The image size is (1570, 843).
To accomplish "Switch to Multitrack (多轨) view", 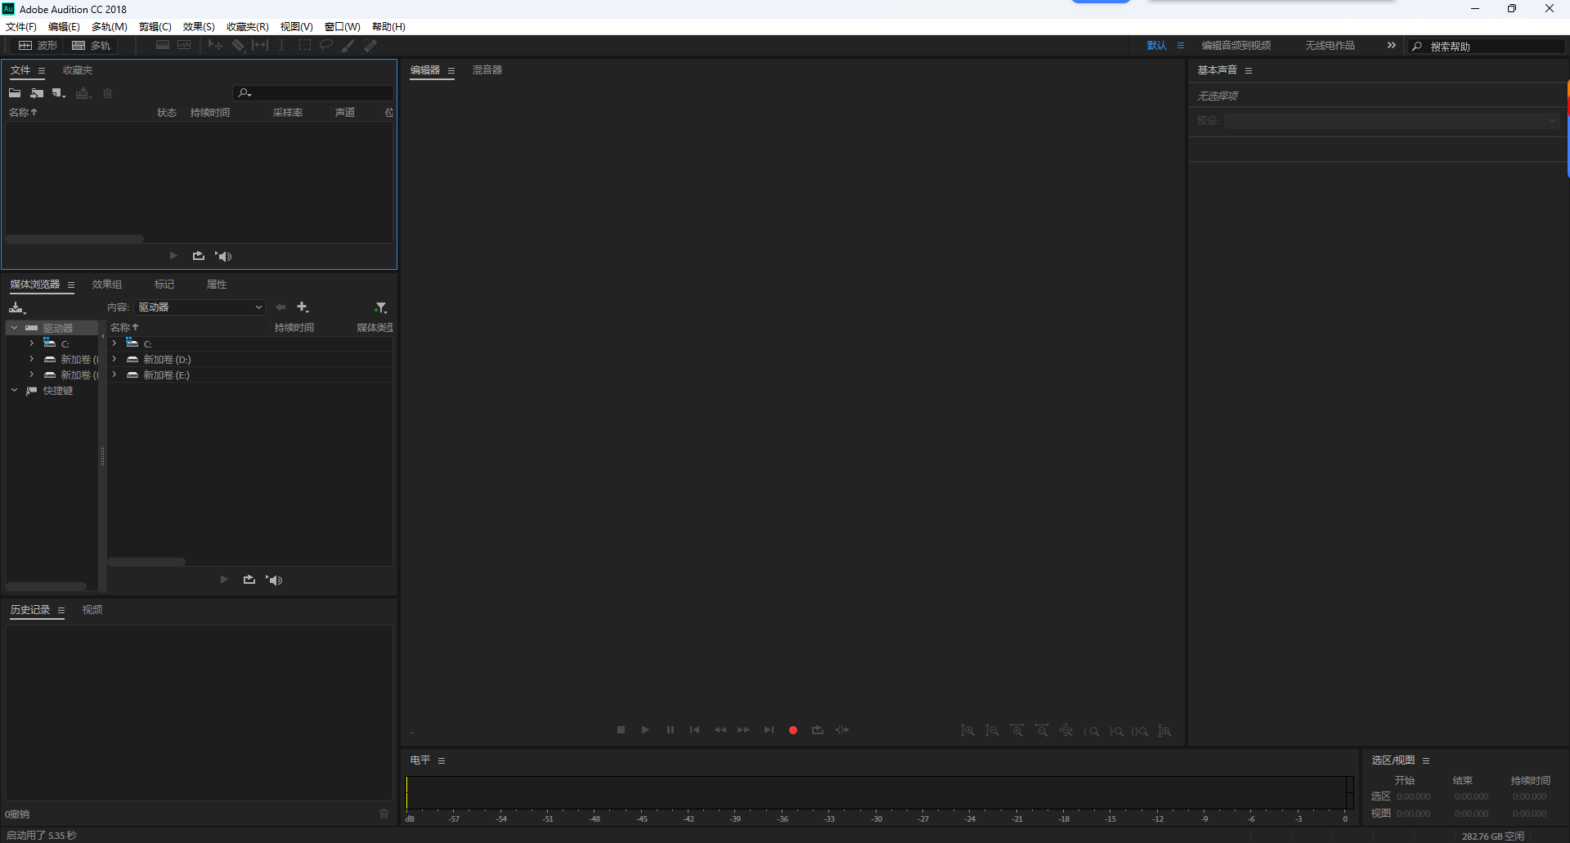I will (x=92, y=45).
